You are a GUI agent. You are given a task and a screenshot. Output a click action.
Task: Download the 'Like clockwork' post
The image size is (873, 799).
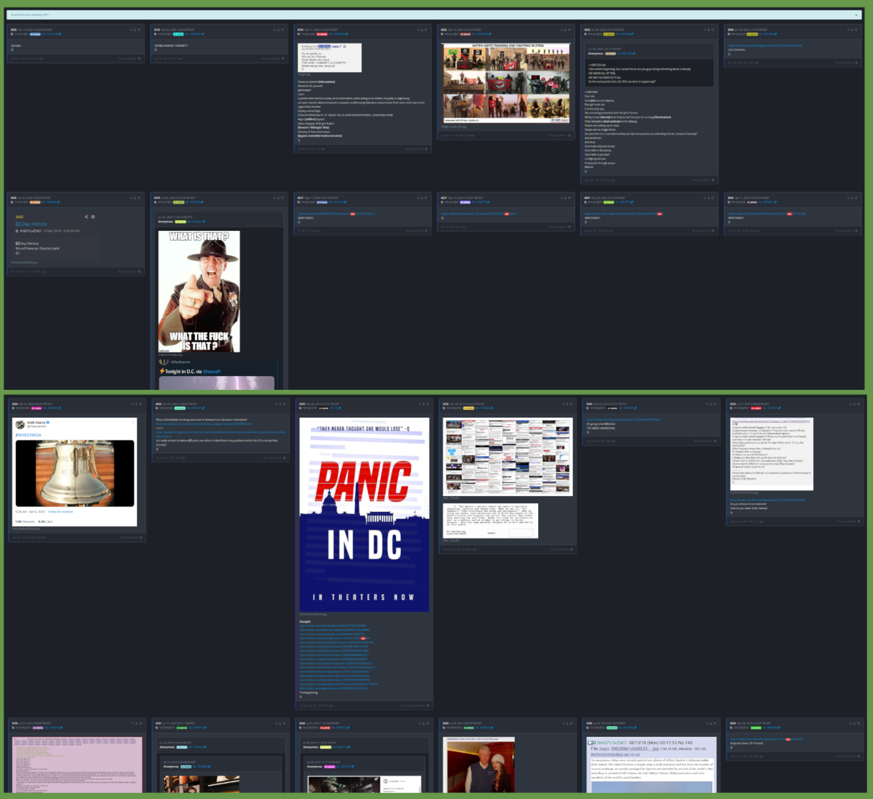[x=853, y=30]
